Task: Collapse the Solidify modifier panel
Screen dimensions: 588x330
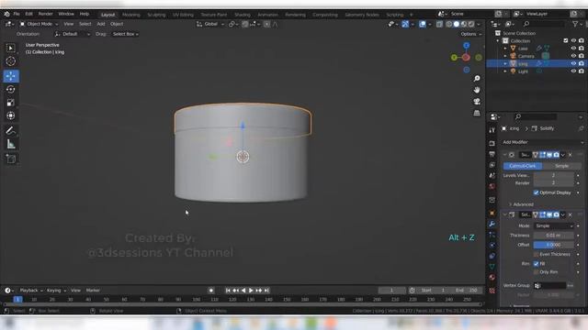Action: click(x=504, y=214)
